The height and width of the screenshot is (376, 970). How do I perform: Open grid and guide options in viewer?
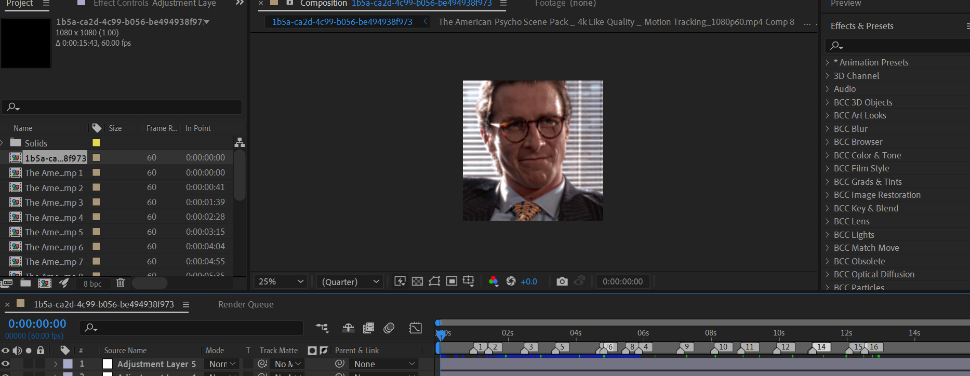(x=469, y=281)
